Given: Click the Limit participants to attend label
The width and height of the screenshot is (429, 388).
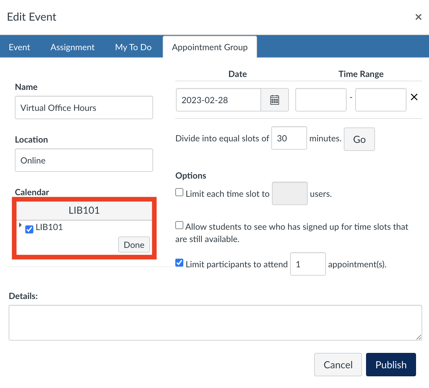Looking at the screenshot, I should tap(237, 264).
